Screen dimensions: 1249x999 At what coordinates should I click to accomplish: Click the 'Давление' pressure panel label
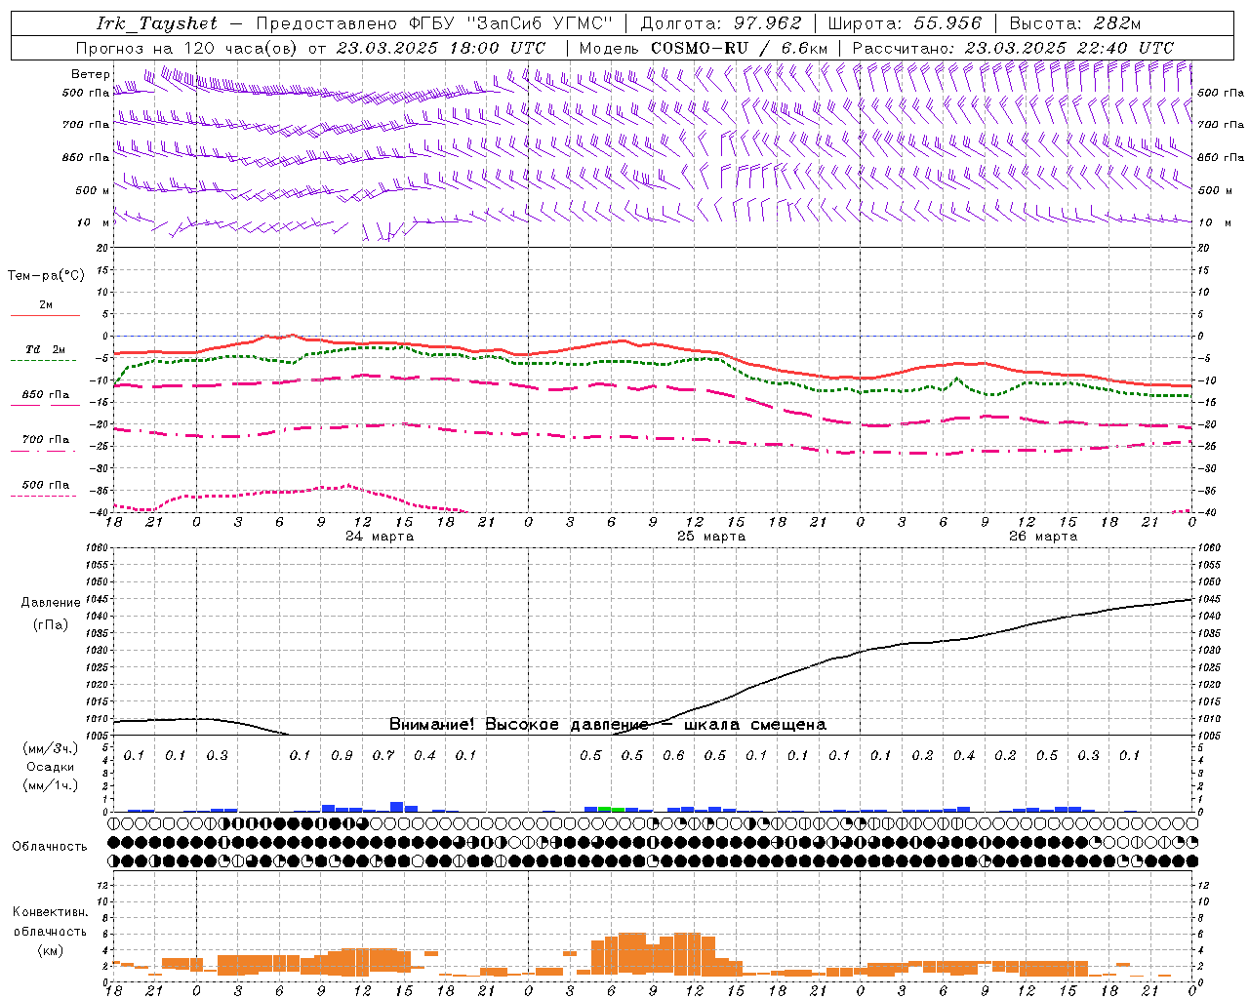coord(51,603)
